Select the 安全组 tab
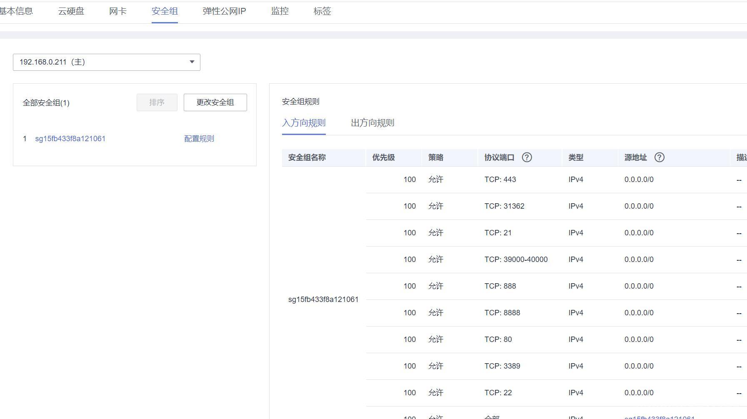This screenshot has height=419, width=747. point(165,11)
